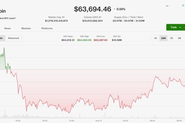
Task: Go to the Platforms tab
Action: [47, 28]
